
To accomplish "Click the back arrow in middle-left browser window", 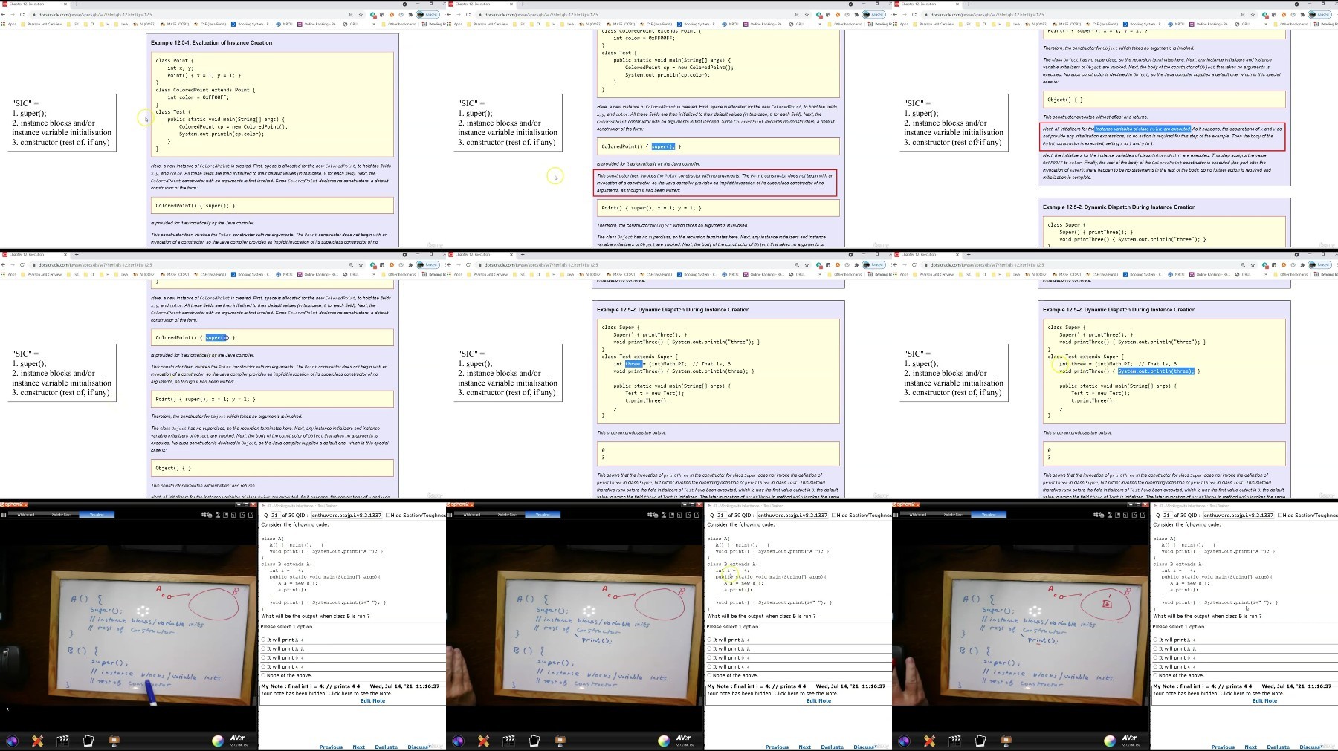I will pyautogui.click(x=4, y=265).
